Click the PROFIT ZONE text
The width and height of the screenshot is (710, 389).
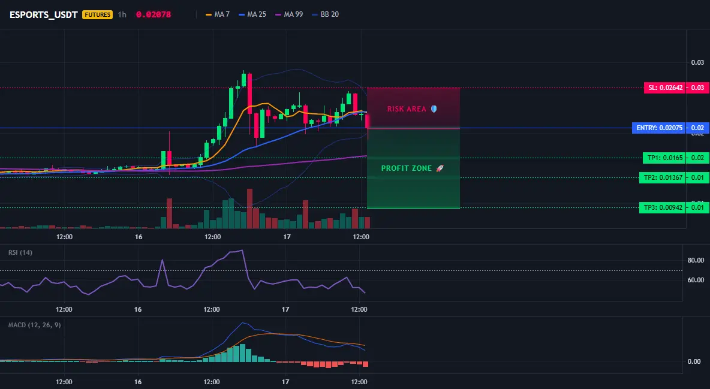click(x=407, y=168)
